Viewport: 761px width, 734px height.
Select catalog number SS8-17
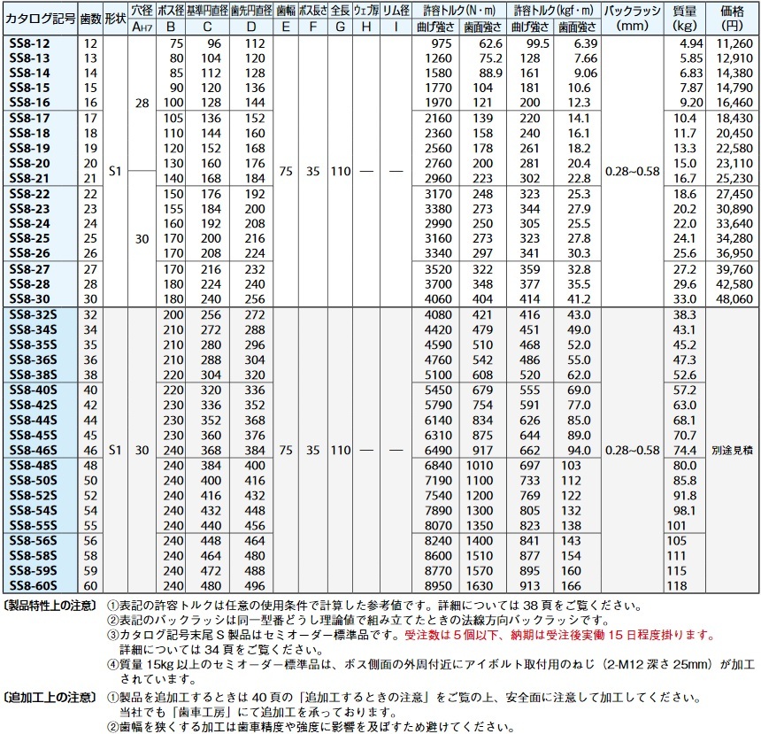point(29,119)
